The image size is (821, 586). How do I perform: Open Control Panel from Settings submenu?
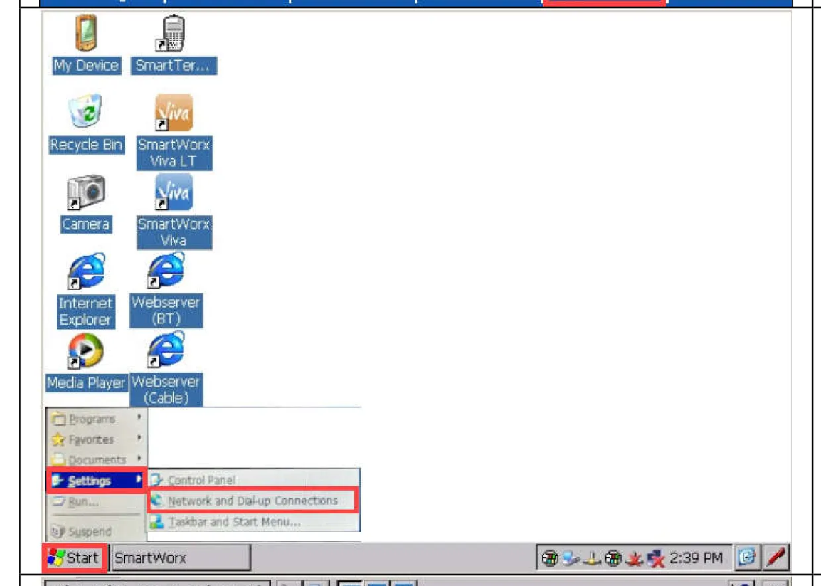(x=254, y=480)
